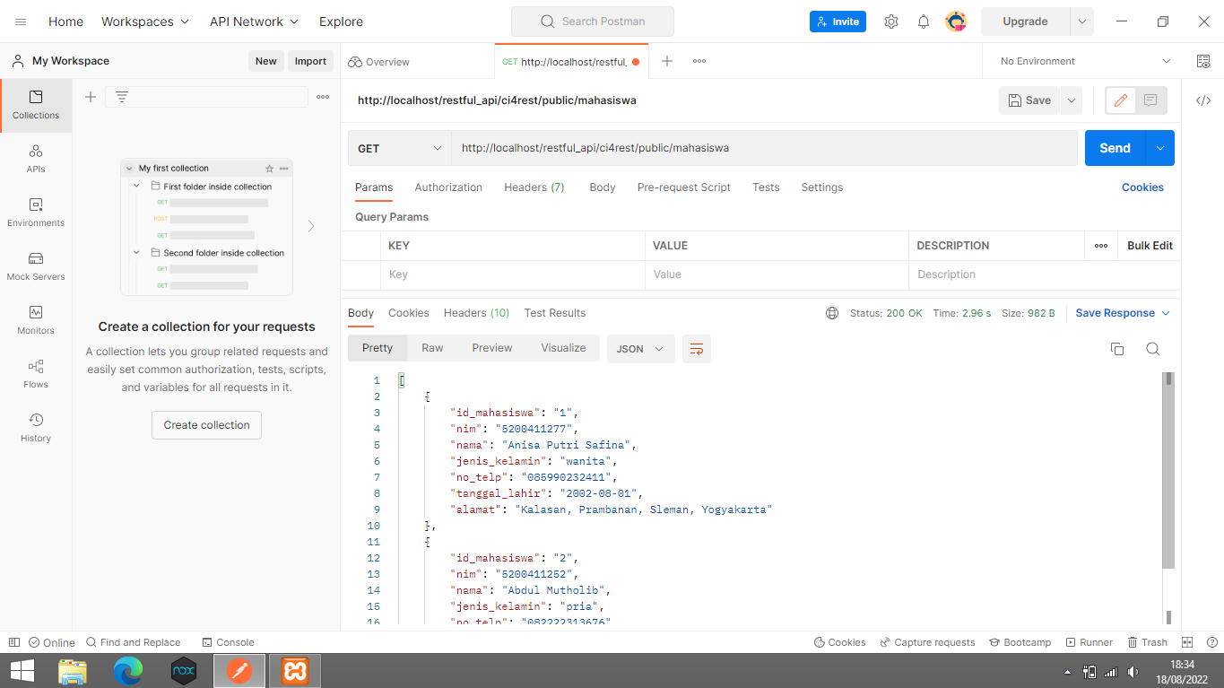Image resolution: width=1224 pixels, height=688 pixels.
Task: Open the JSON format dropdown
Action: click(x=641, y=349)
